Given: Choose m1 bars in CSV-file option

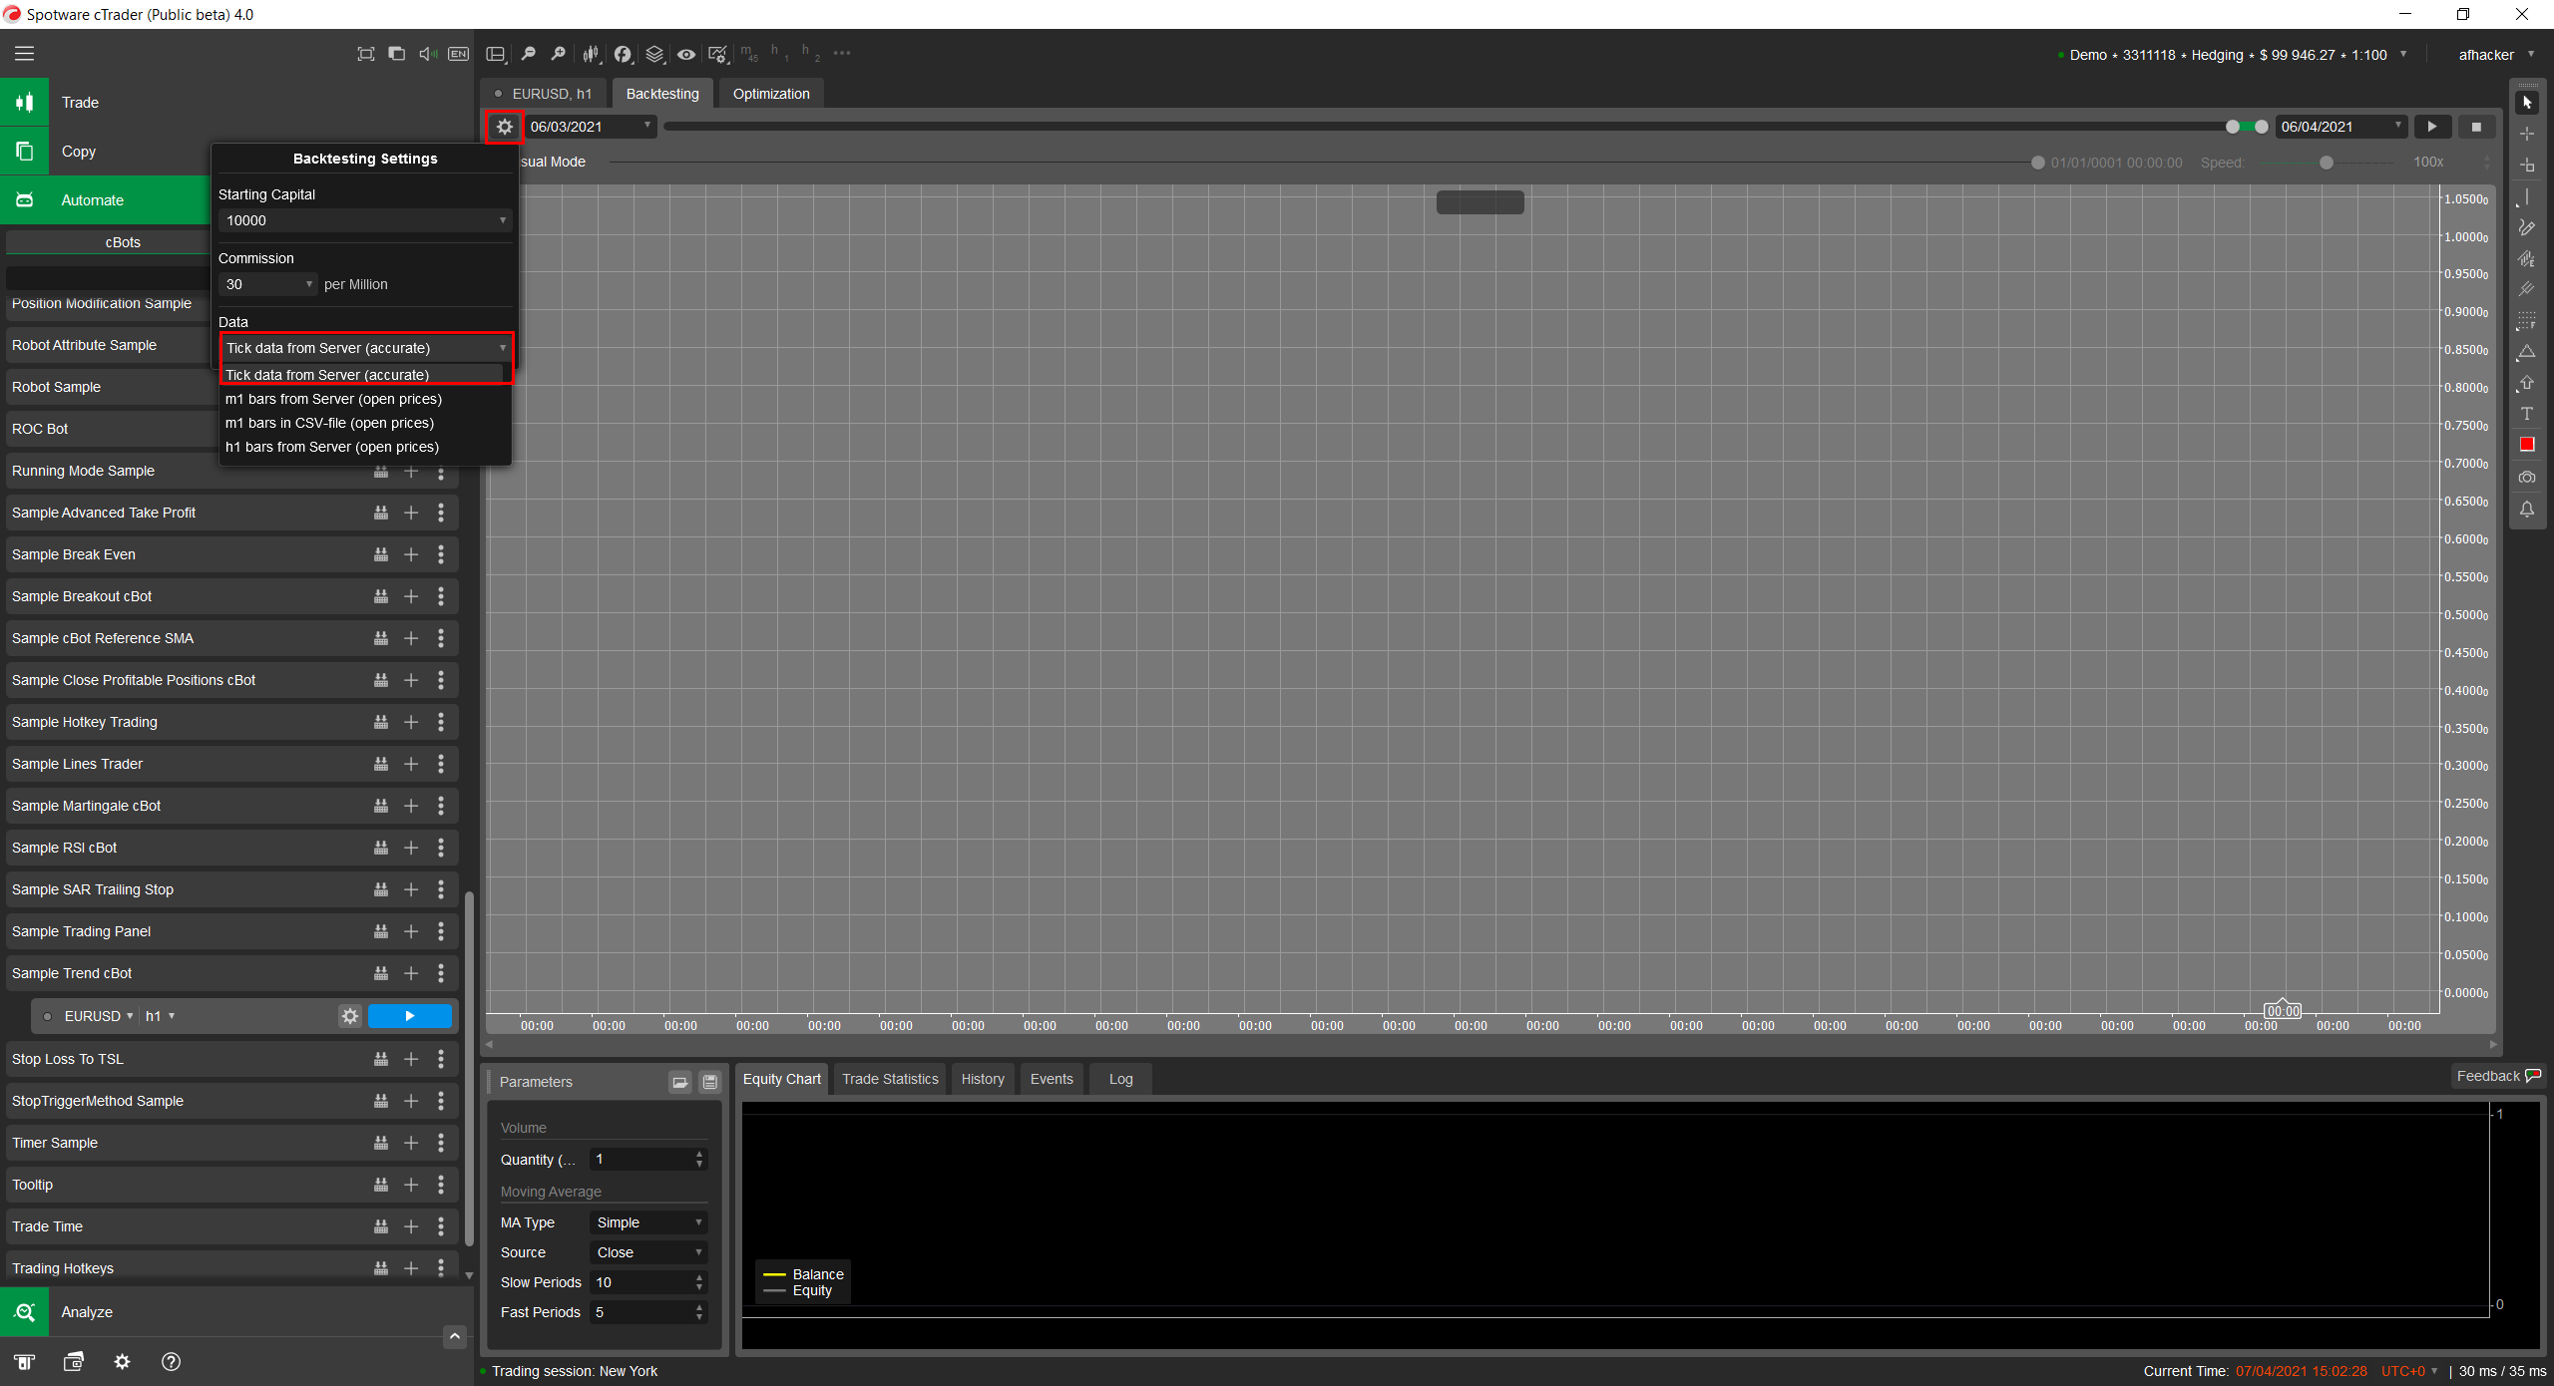Looking at the screenshot, I should 365,423.
